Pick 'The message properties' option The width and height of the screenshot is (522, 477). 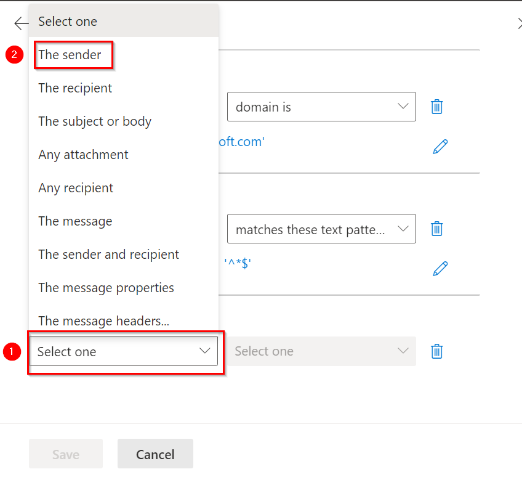(106, 288)
